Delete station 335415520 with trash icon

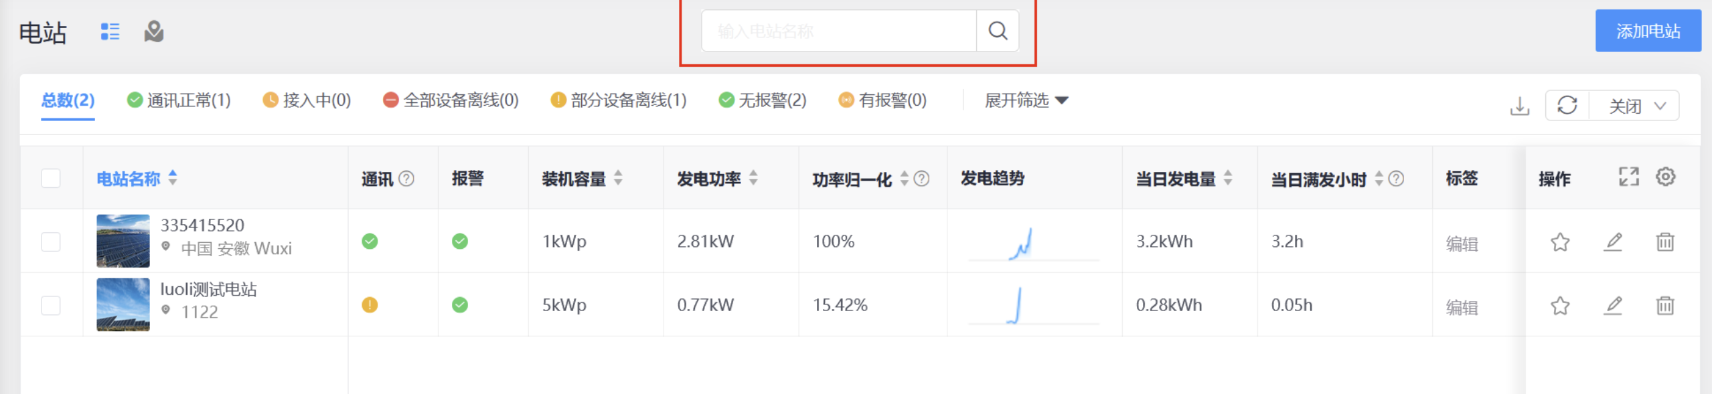[1665, 241]
